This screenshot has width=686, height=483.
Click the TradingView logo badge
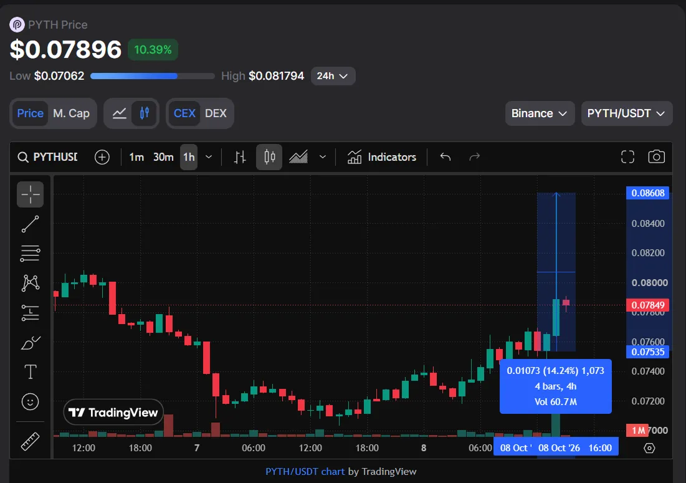[113, 412]
